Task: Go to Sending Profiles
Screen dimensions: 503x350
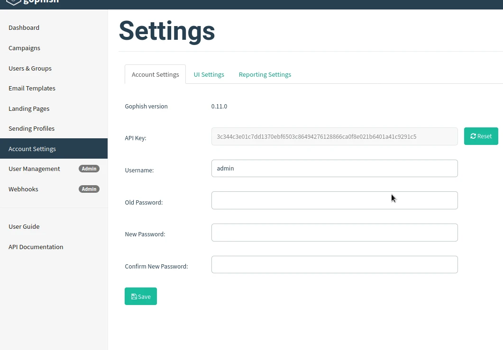Action: 31,128
